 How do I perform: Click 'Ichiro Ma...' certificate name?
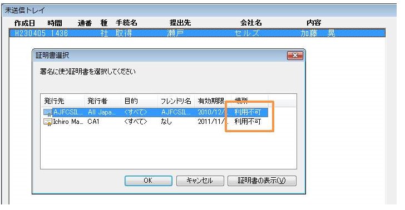pos(68,122)
